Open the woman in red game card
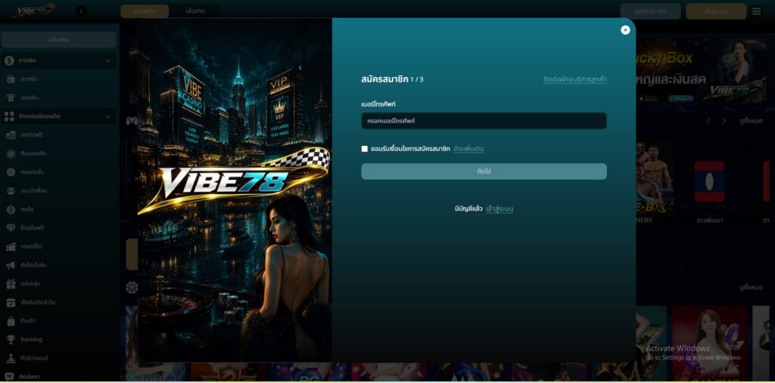Screen dimensions: 775x383 click(710, 343)
